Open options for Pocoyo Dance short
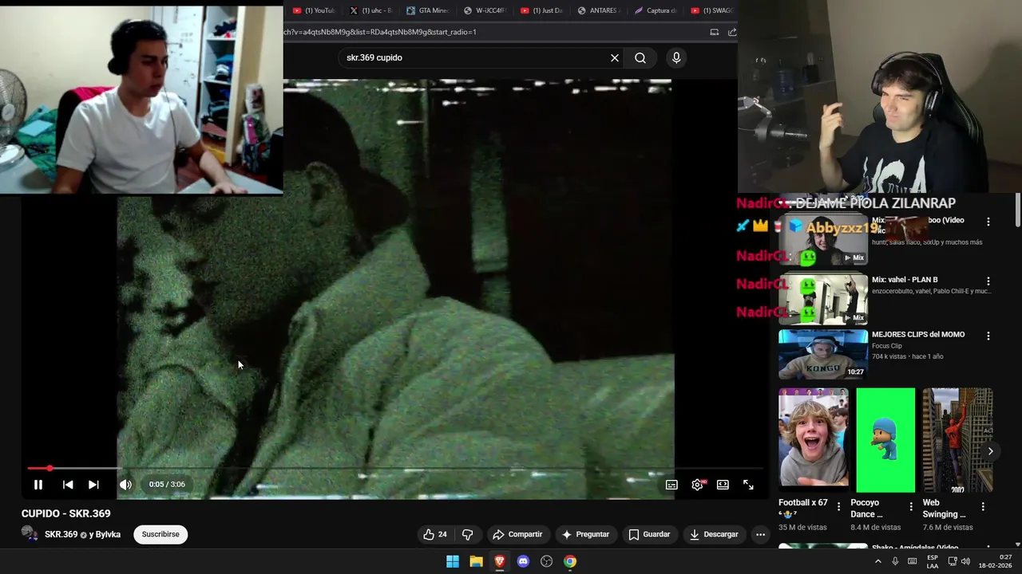 (911, 507)
